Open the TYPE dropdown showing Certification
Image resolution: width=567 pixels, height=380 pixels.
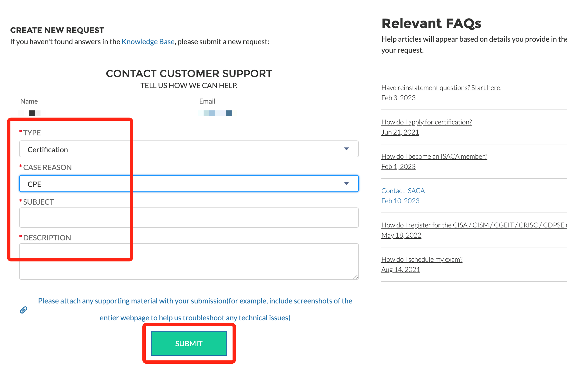pos(189,149)
